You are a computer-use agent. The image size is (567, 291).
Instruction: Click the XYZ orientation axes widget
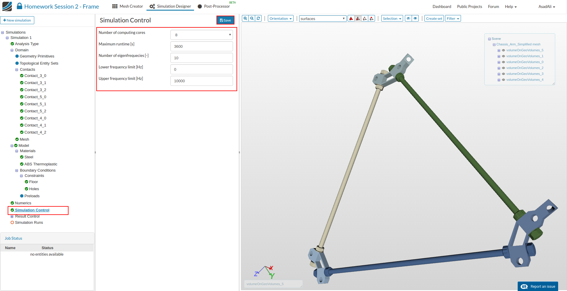264,272
